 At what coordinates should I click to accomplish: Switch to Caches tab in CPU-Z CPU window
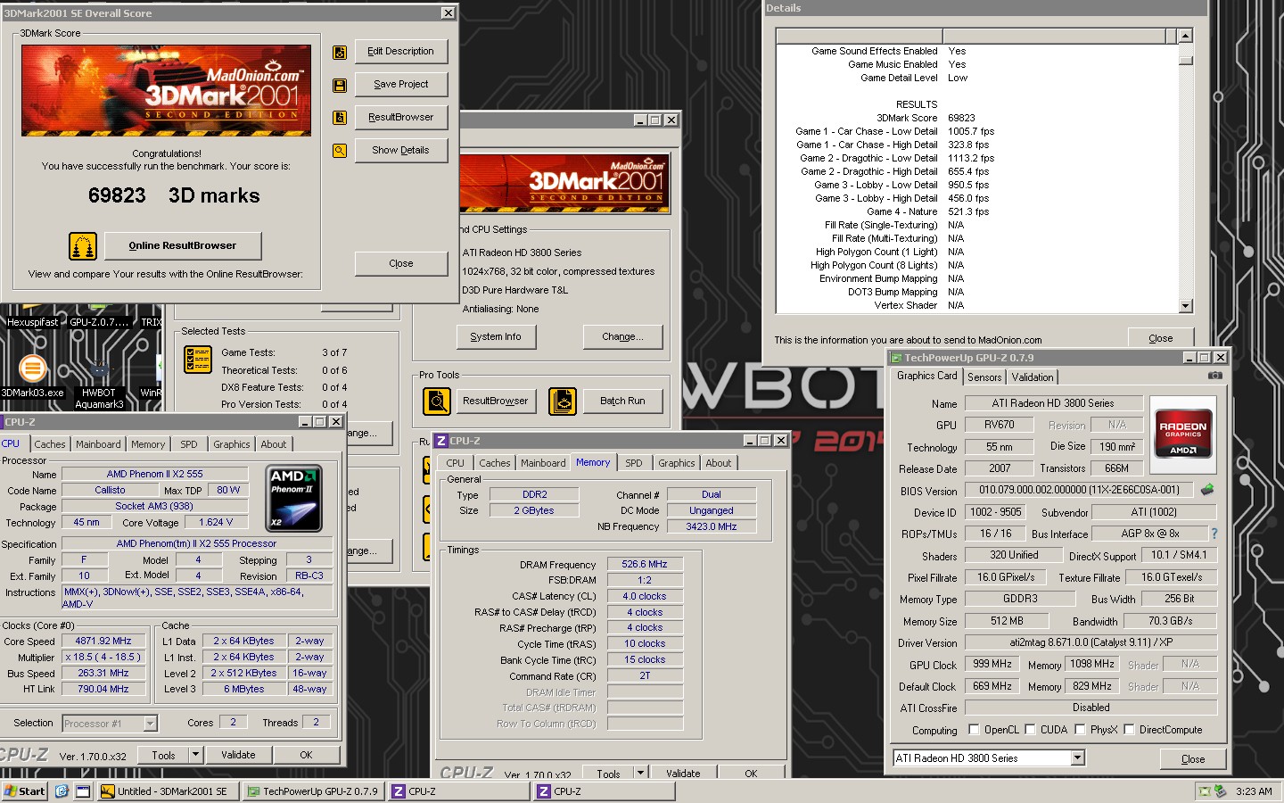(50, 444)
